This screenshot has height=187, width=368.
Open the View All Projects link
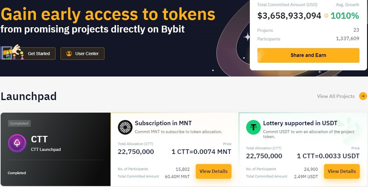point(336,96)
